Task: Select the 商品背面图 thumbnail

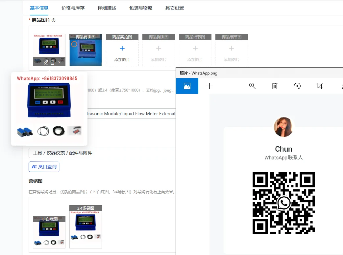Action: tap(86, 50)
